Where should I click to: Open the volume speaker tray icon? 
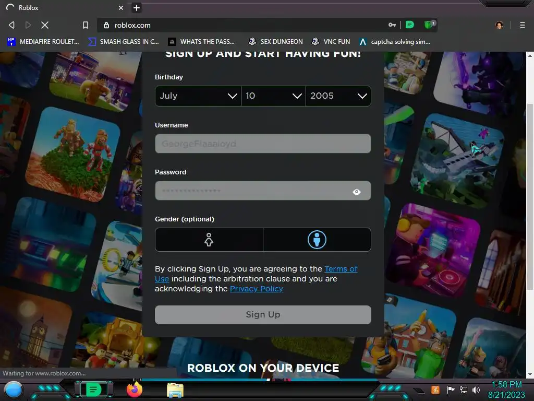pyautogui.click(x=476, y=390)
